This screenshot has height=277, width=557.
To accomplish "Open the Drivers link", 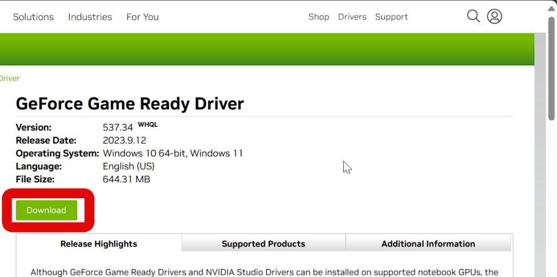I will [x=352, y=17].
